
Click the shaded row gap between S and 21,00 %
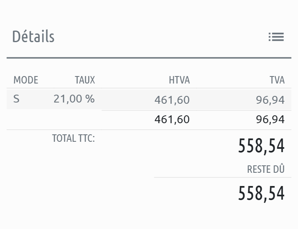pos(36,99)
